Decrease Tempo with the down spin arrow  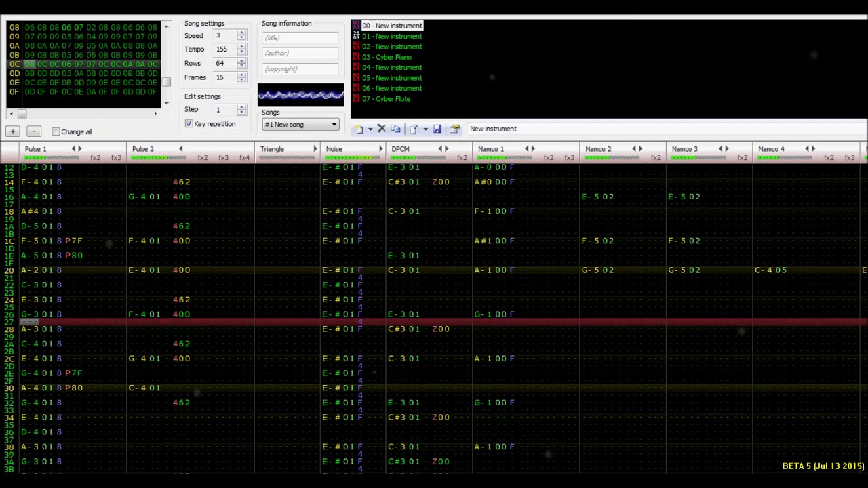pos(242,52)
